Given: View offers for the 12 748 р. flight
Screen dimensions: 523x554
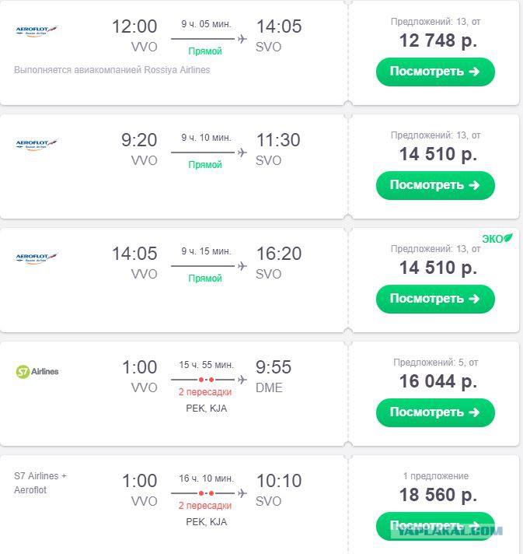Looking at the screenshot, I should pos(435,72).
